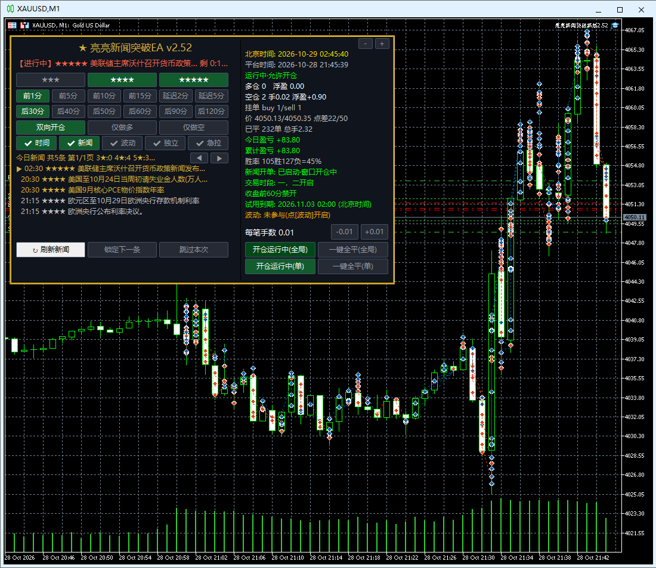
Task: Select the 欧洲央行公布利率决议 news row
Action: (82, 212)
